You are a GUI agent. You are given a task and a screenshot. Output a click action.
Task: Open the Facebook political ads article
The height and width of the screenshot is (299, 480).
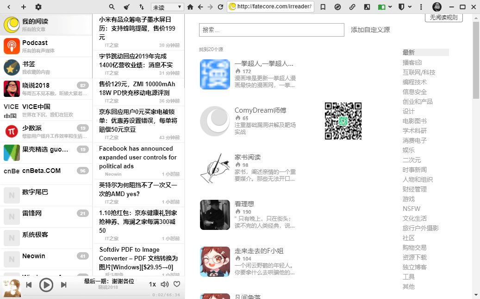click(139, 161)
